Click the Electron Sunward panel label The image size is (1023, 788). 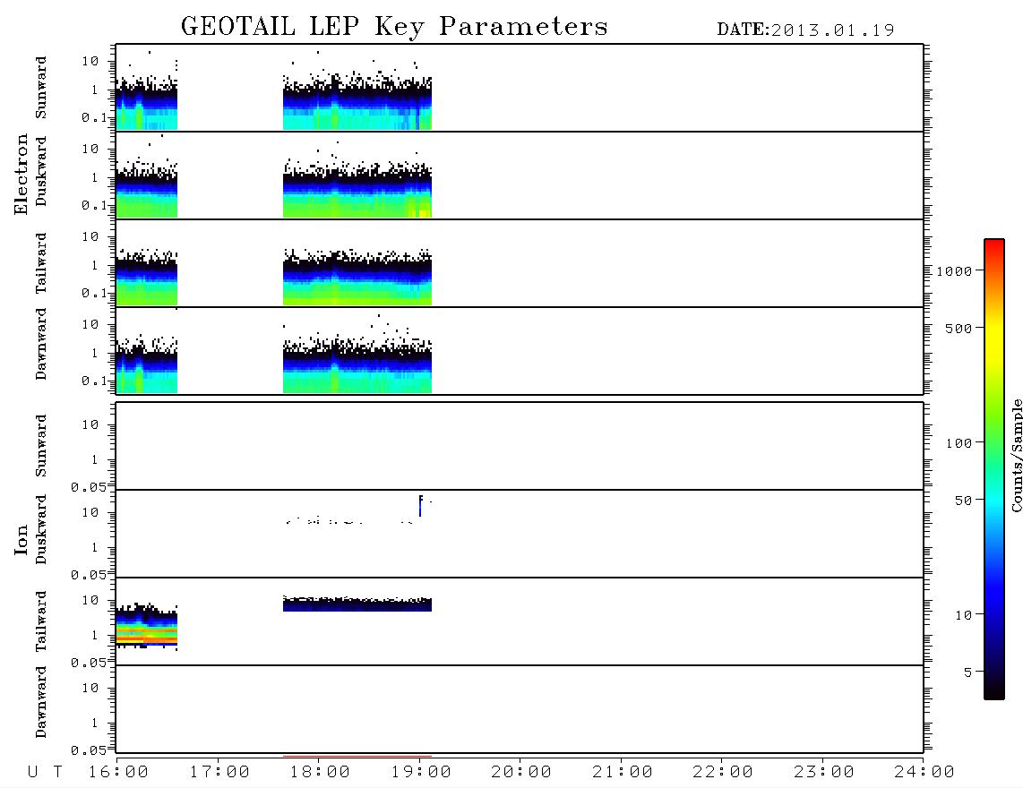coord(41,88)
